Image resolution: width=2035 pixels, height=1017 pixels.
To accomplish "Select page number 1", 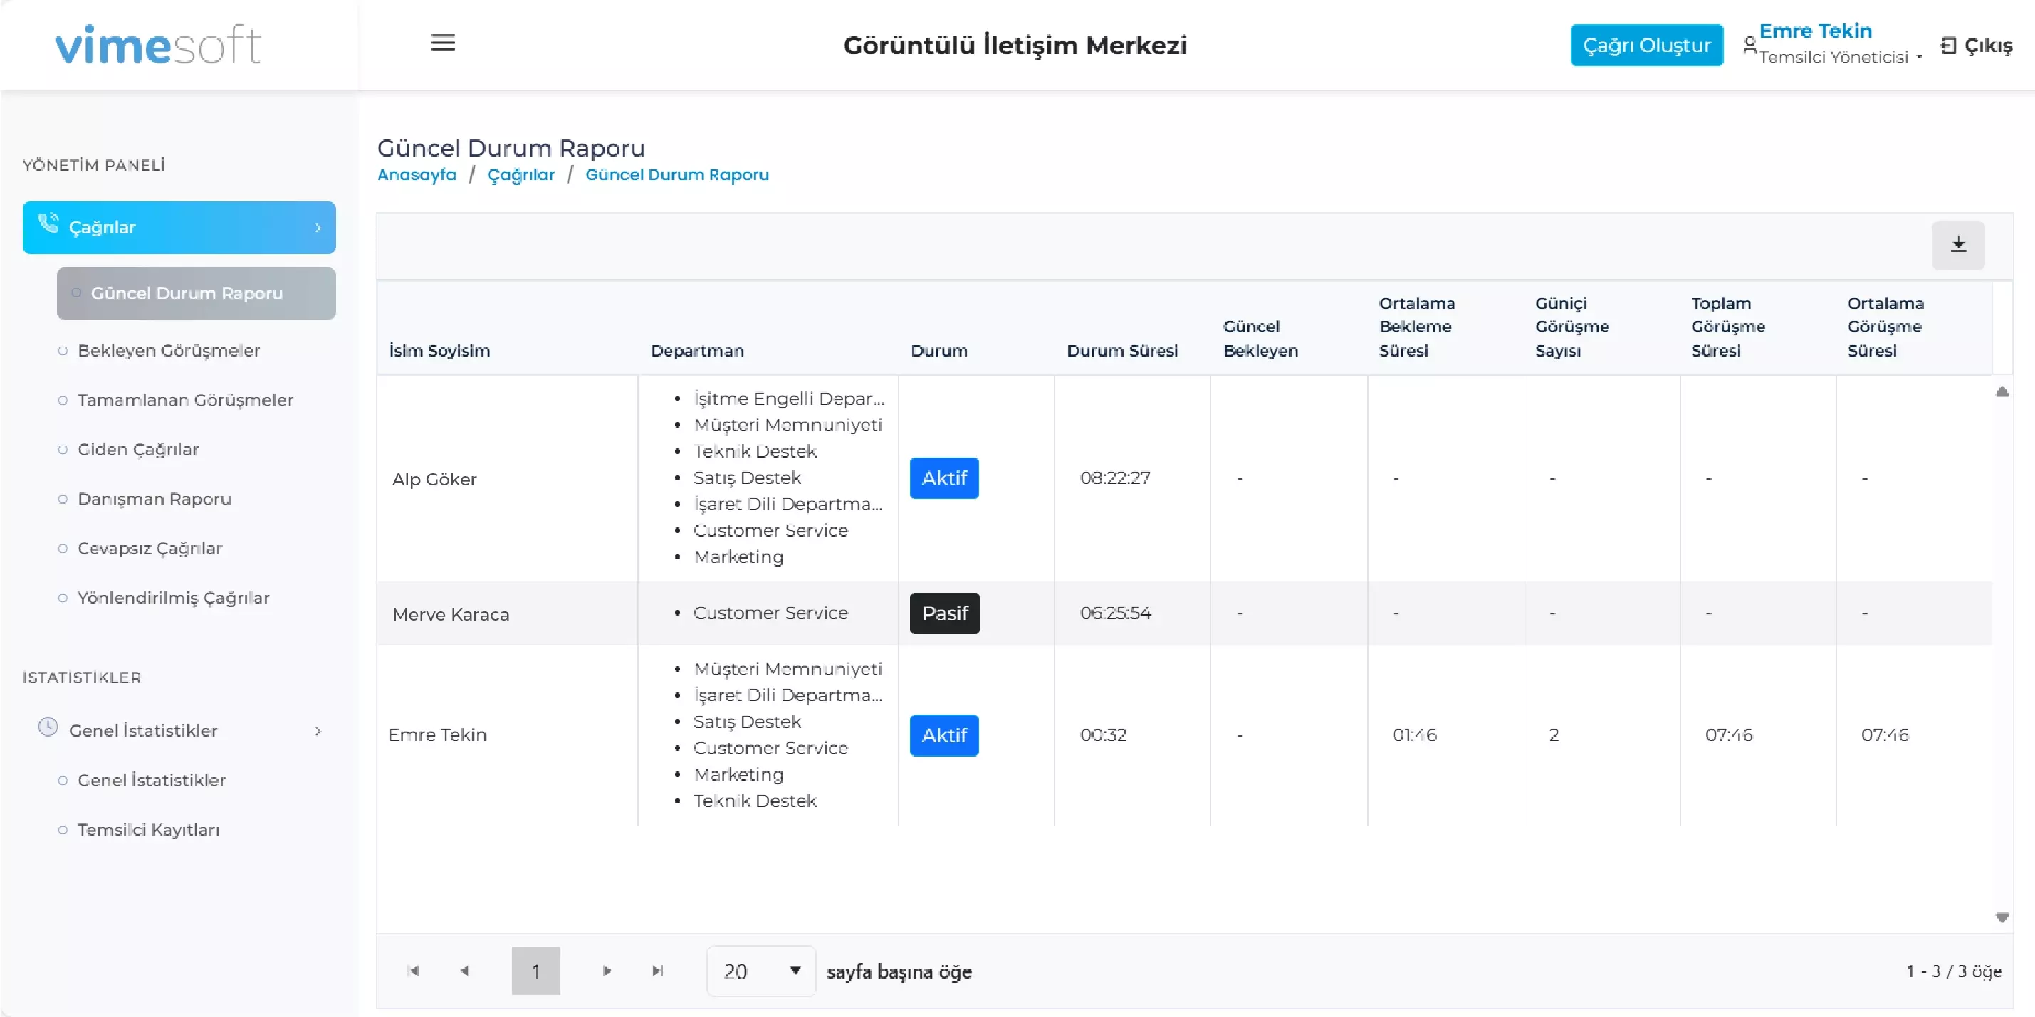I will pyautogui.click(x=535, y=971).
